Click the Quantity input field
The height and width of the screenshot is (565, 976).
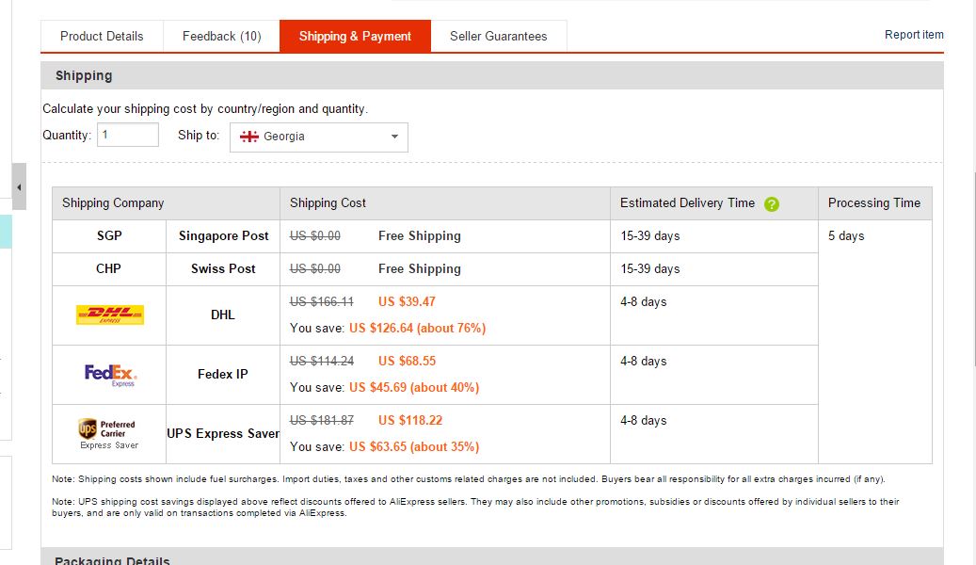[x=128, y=135]
